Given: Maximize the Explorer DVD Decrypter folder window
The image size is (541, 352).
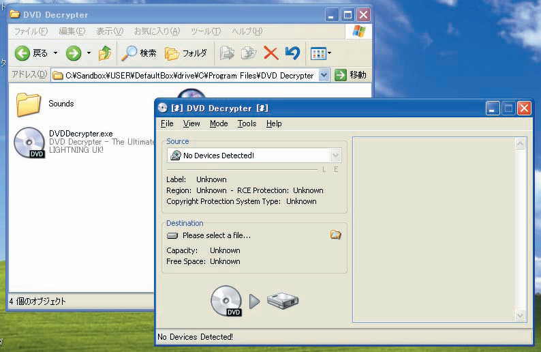Looking at the screenshot, I should [x=347, y=15].
